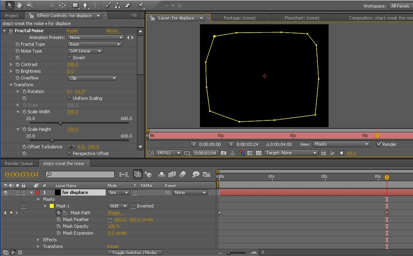Click the Fractal Noise Reset link
Viewport: 413px width, 256px height.
pos(72,31)
